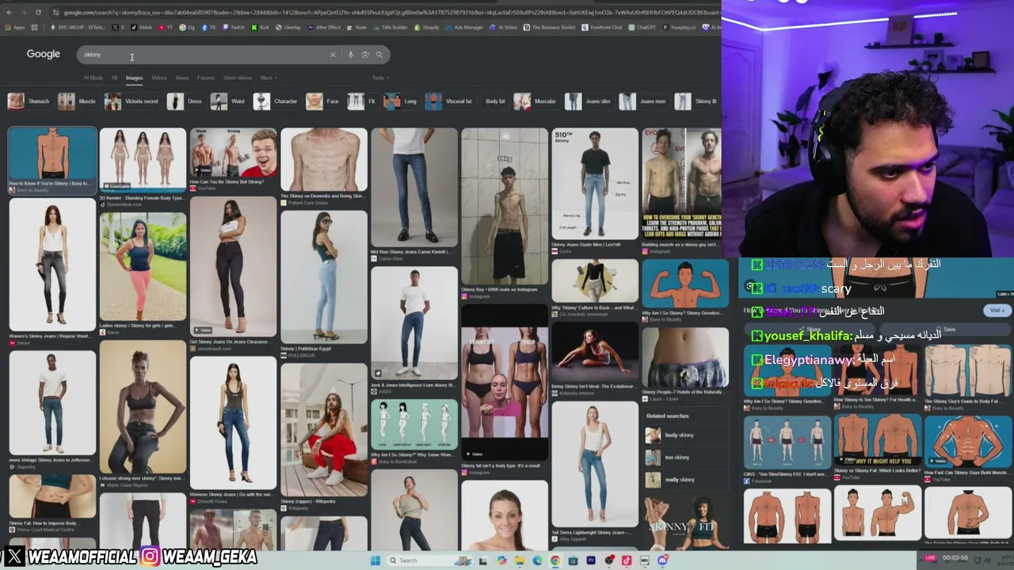Open Google Lens image search
The height and width of the screenshot is (570, 1014).
365,55
